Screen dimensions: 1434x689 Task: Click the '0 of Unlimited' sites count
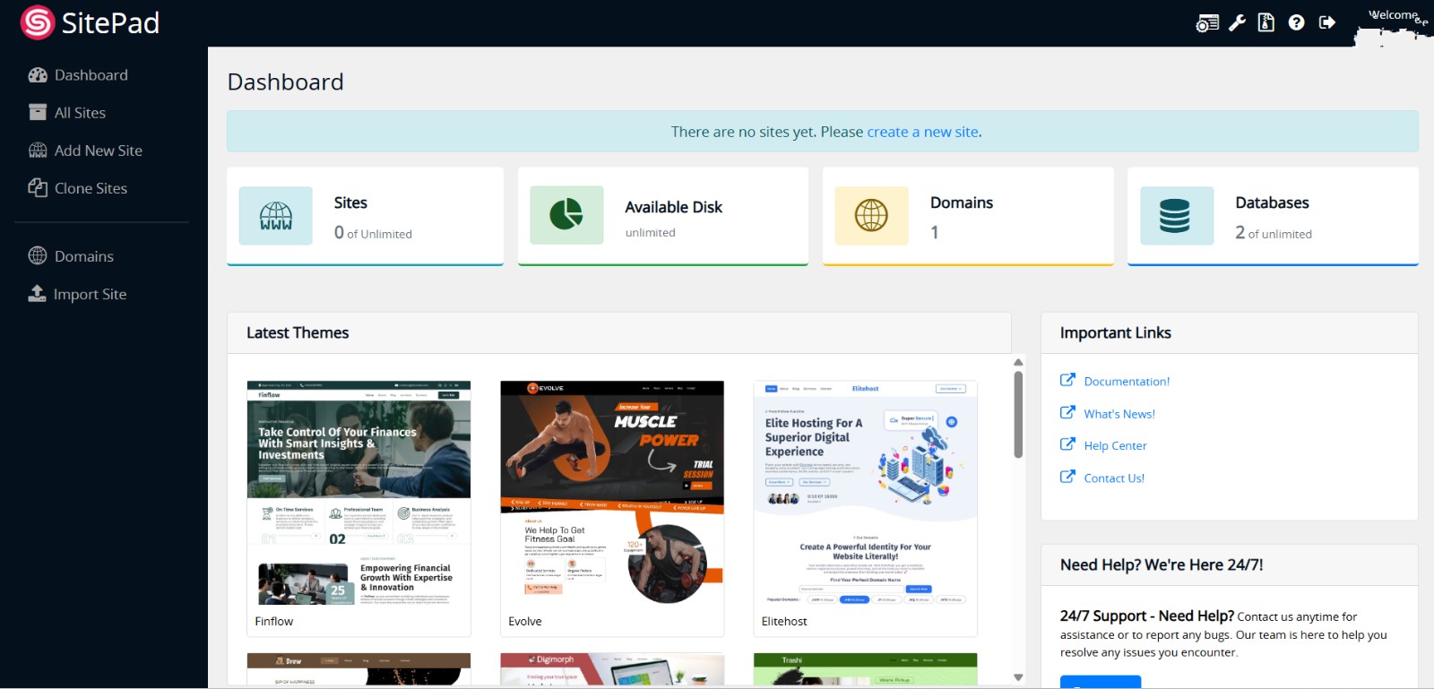pos(373,233)
